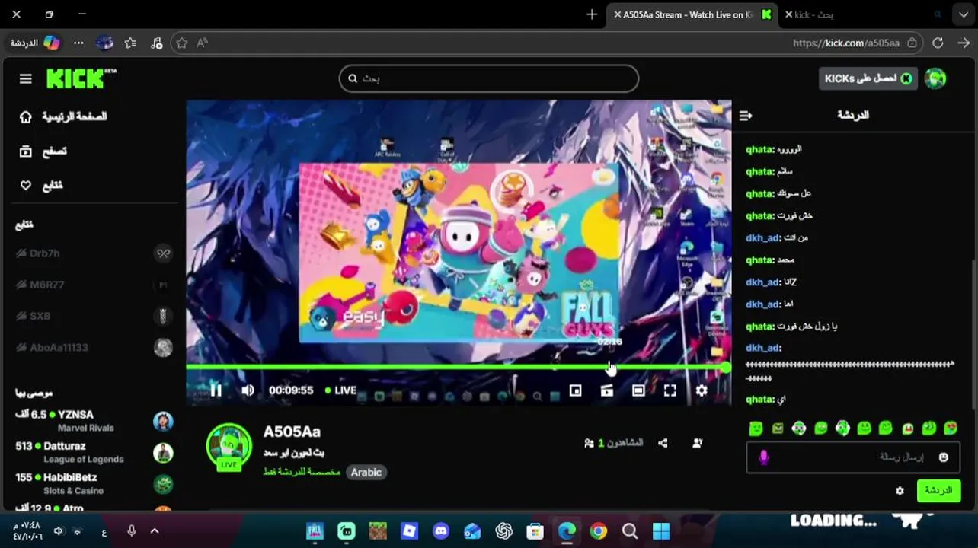The height and width of the screenshot is (548, 978).
Task: Open Google Chrome from taskbar
Action: 598,531
